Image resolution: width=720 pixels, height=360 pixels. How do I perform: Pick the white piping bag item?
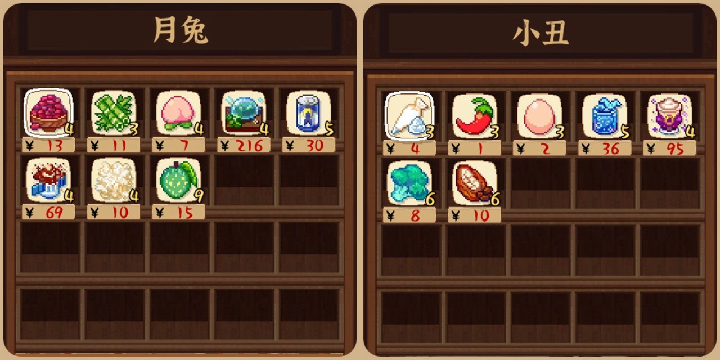(x=409, y=116)
